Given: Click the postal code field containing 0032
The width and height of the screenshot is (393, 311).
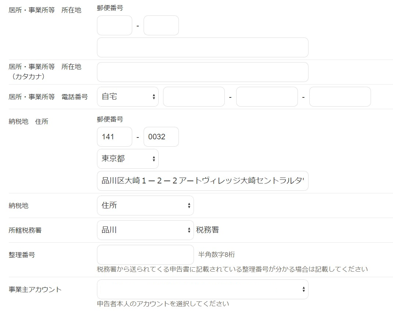Looking at the screenshot, I should coord(161,137).
